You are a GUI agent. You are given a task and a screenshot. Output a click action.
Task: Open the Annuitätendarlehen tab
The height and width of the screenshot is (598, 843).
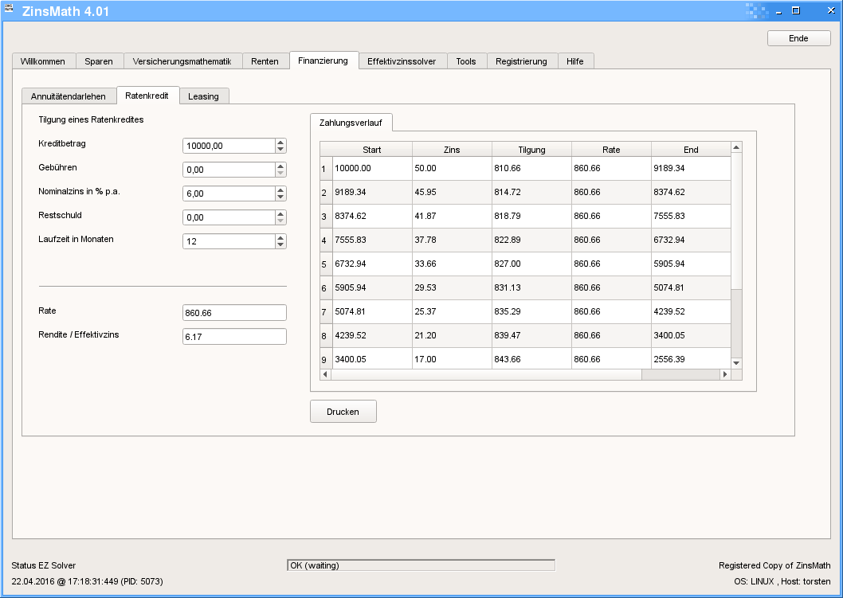pyautogui.click(x=69, y=96)
